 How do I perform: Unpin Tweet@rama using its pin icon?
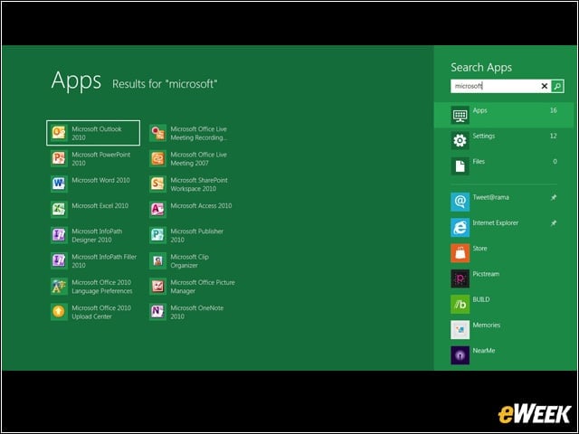[x=554, y=197]
